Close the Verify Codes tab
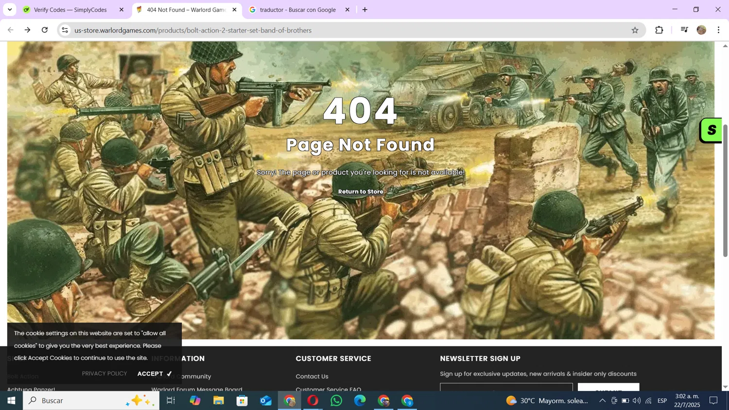This screenshot has height=410, width=729. click(x=121, y=10)
